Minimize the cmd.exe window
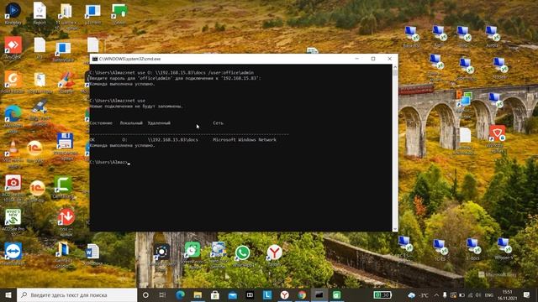The image size is (538, 302). [356, 59]
